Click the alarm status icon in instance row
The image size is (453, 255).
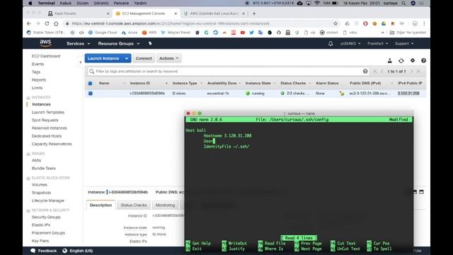pyautogui.click(x=342, y=93)
